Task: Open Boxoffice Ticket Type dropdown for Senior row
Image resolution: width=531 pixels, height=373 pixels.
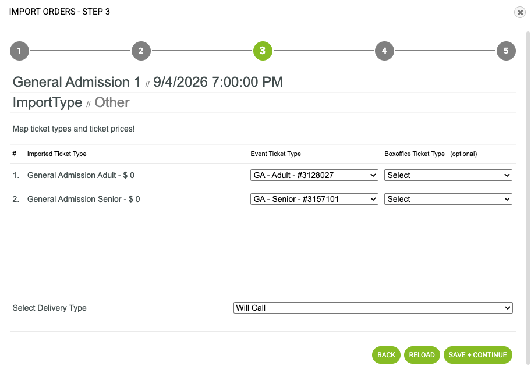Action: [x=448, y=199]
